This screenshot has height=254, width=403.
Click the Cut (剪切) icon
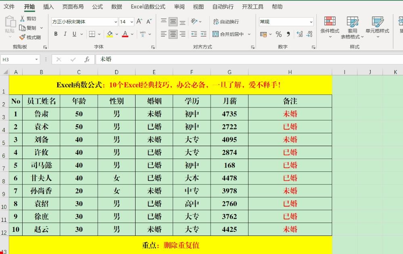point(23,19)
